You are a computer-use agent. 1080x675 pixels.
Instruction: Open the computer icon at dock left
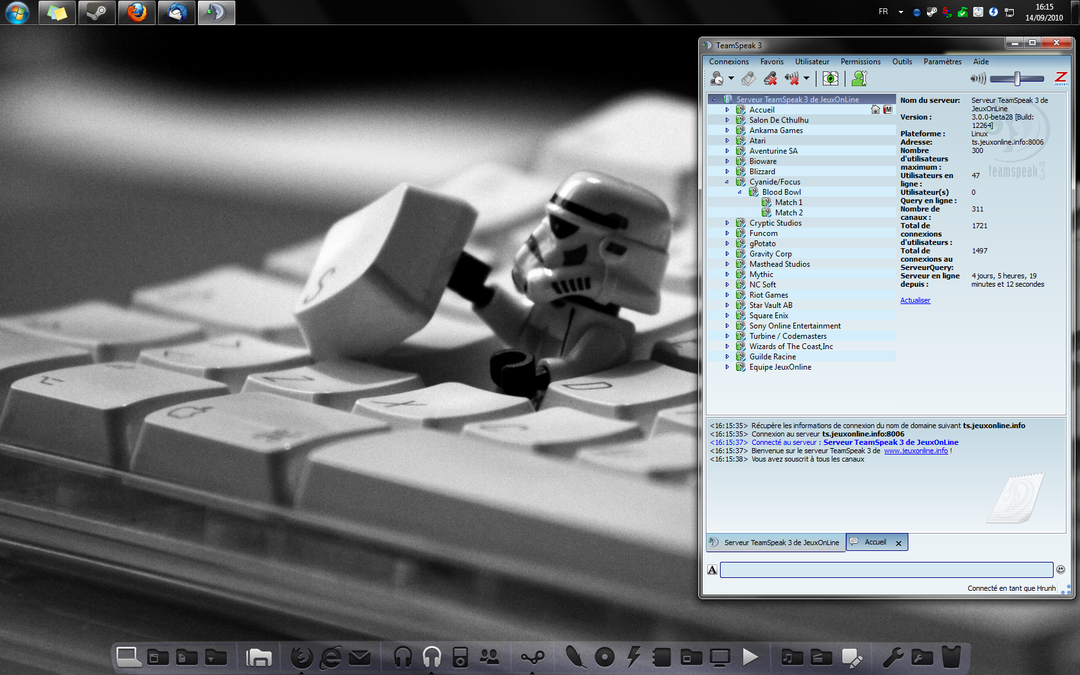tap(128, 656)
